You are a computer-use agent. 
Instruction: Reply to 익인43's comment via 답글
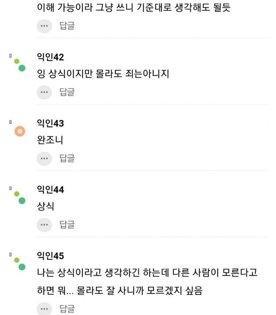pyautogui.click(x=67, y=158)
